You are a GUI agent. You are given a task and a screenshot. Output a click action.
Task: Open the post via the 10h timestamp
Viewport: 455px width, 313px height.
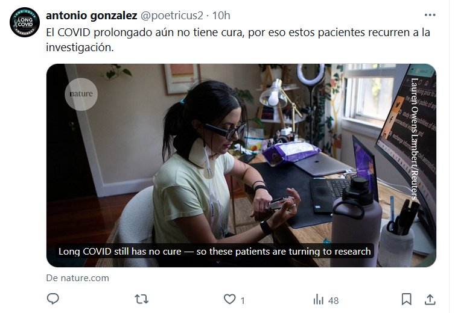[x=221, y=16]
